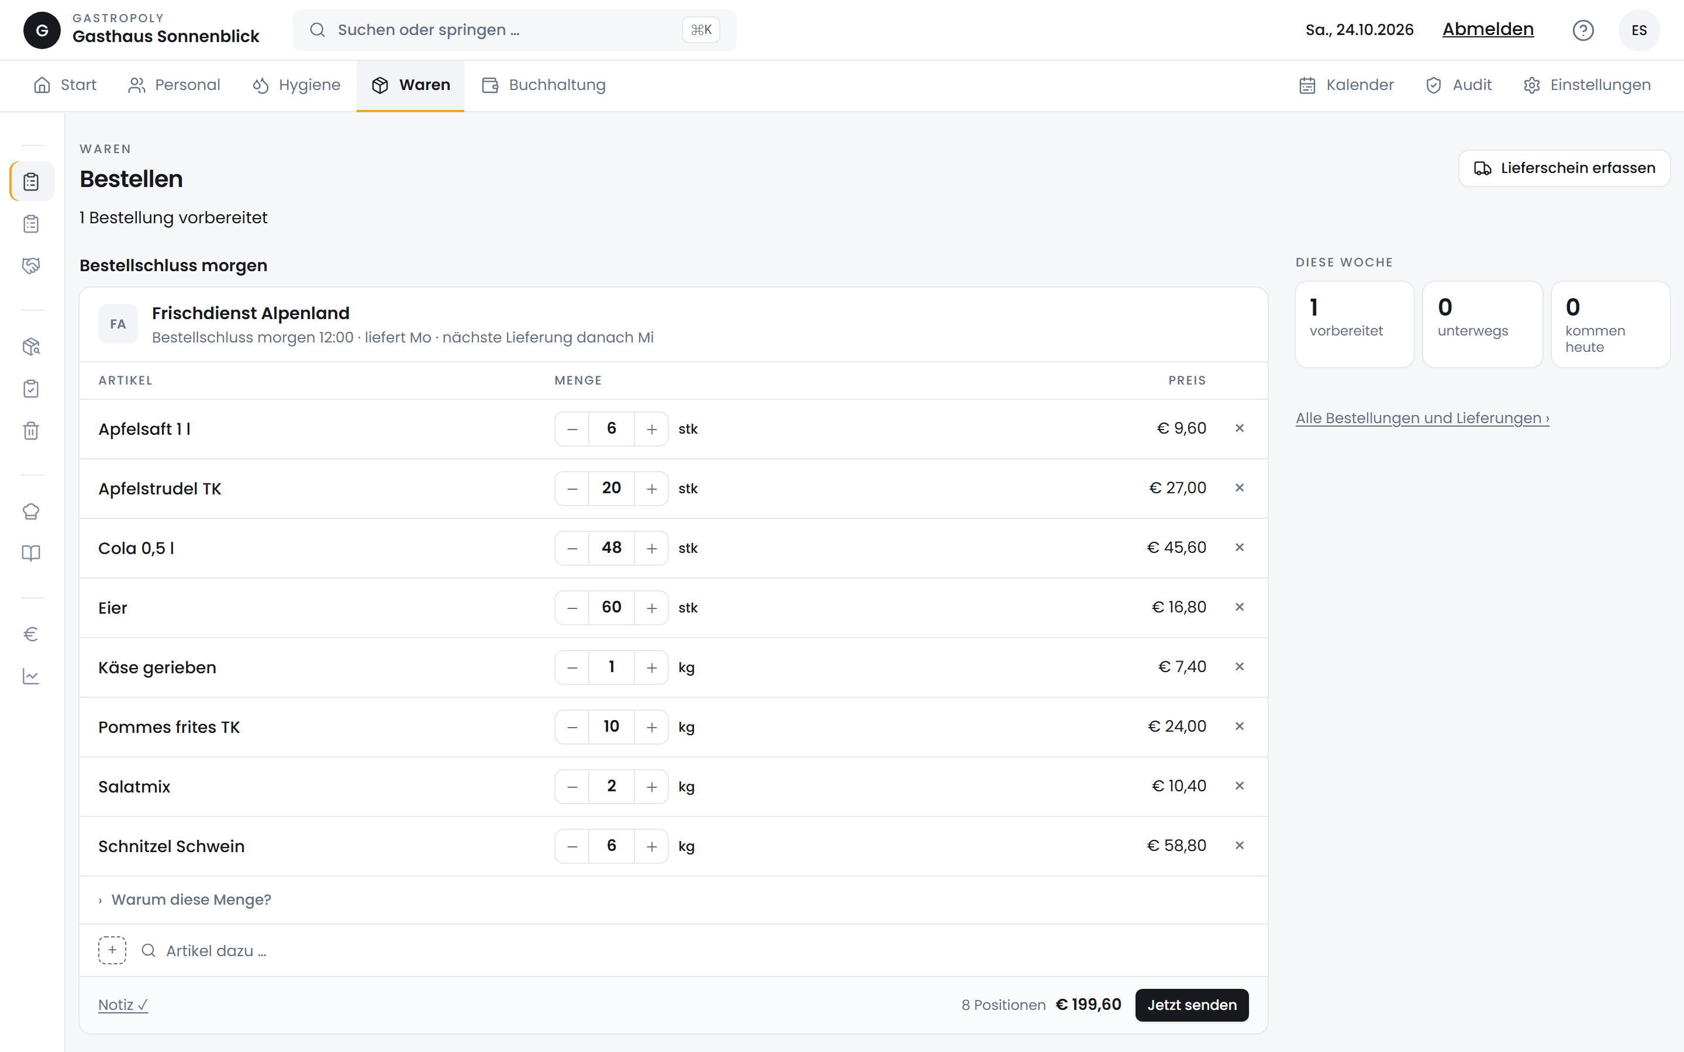
Task: Click the Cola 0,5 l quantity value 48
Action: 612,548
